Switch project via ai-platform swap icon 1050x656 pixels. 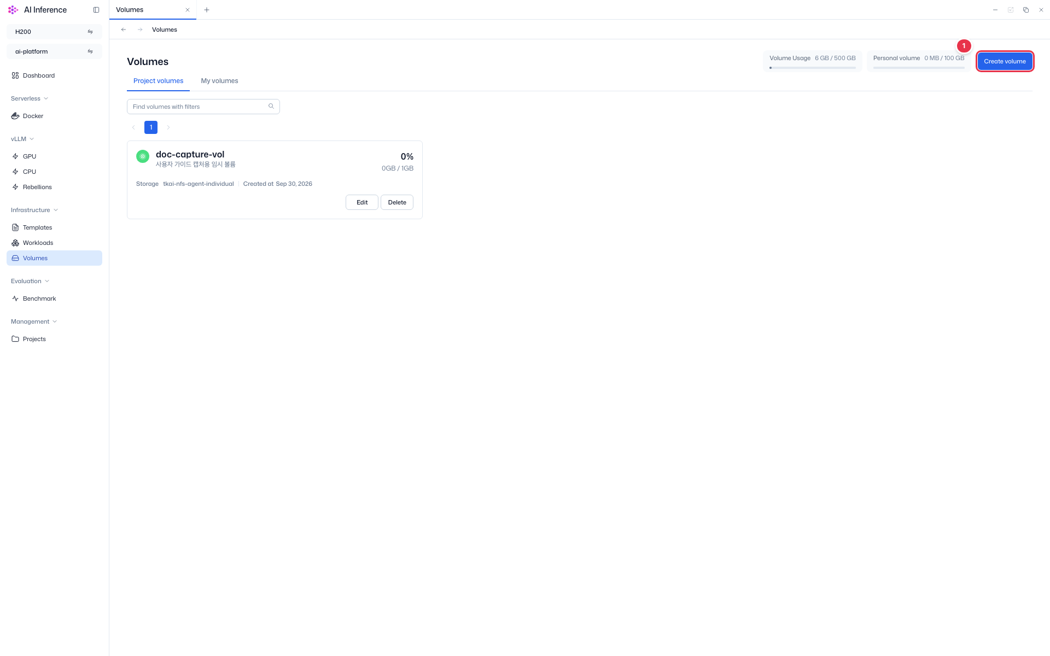(x=90, y=51)
